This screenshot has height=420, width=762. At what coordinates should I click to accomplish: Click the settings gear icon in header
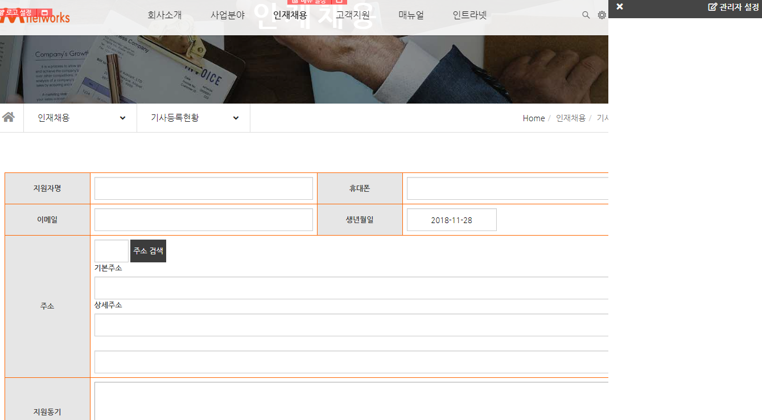tap(602, 15)
